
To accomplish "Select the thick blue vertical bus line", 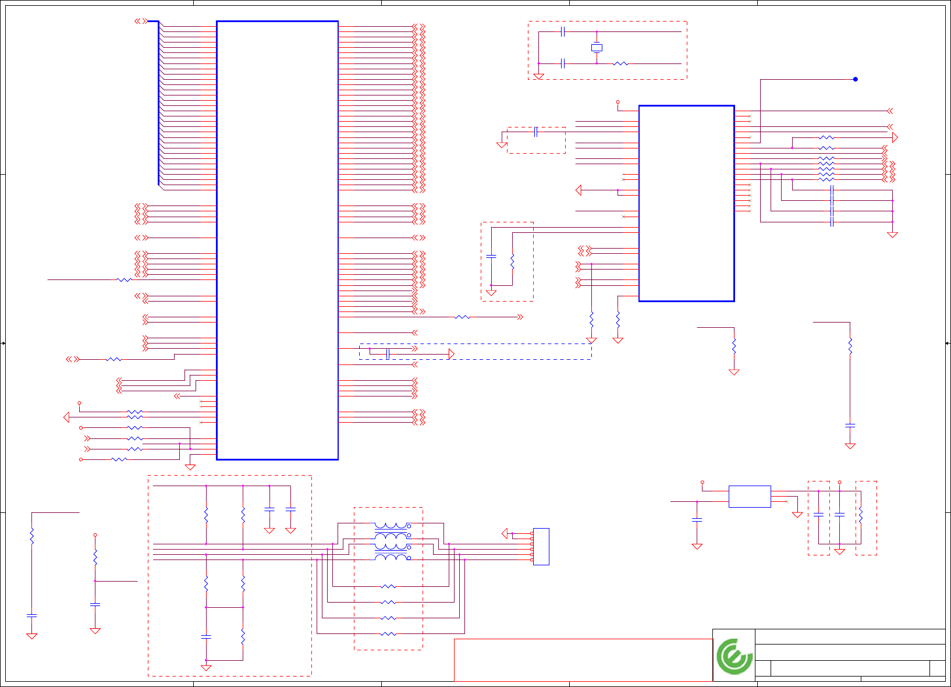I will coord(158,103).
